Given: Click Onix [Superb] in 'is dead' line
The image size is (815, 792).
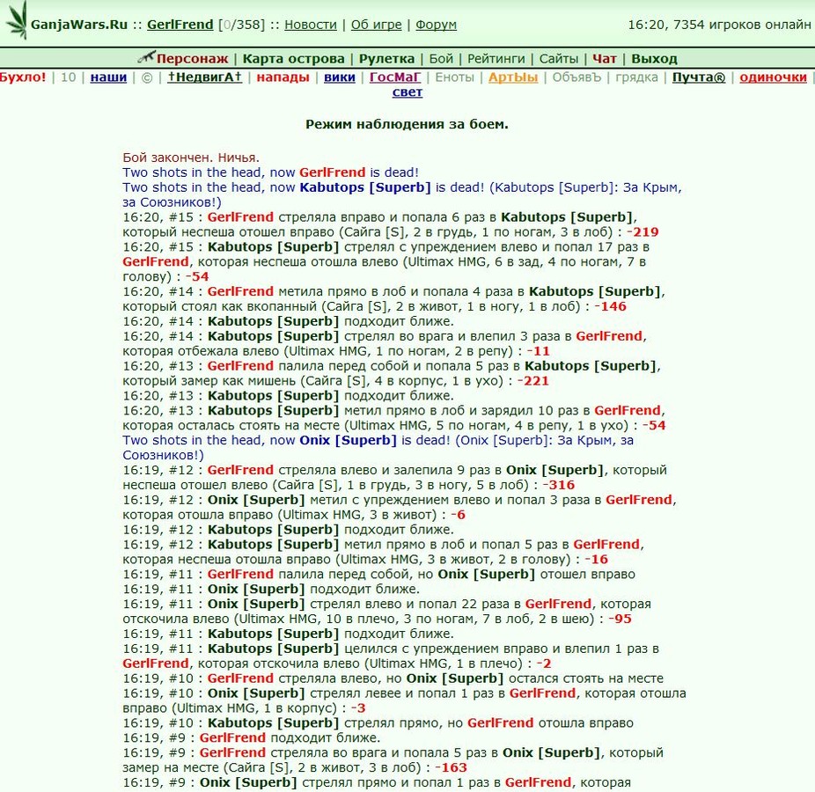Looking at the screenshot, I should 348,441.
